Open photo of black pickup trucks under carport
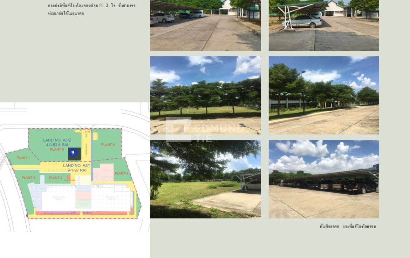This screenshot has width=410, height=258. pos(323,179)
